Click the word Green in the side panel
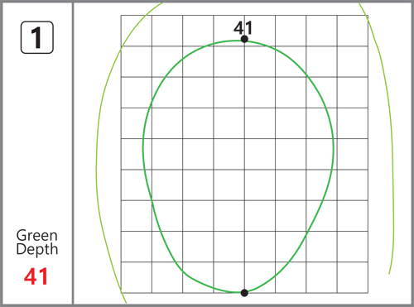Viewport: 414px width, 307px height. pyautogui.click(x=37, y=235)
